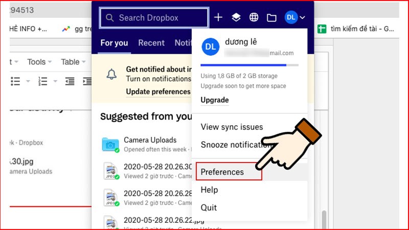Click the page scrollbar thumb
Image resolution: width=409 pixels, height=230 pixels.
coord(324,220)
